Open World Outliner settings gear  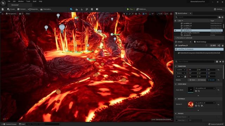tap(223, 17)
